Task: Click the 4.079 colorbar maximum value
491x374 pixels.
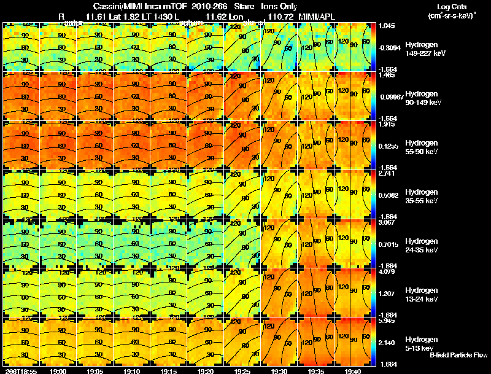Action: (x=387, y=271)
